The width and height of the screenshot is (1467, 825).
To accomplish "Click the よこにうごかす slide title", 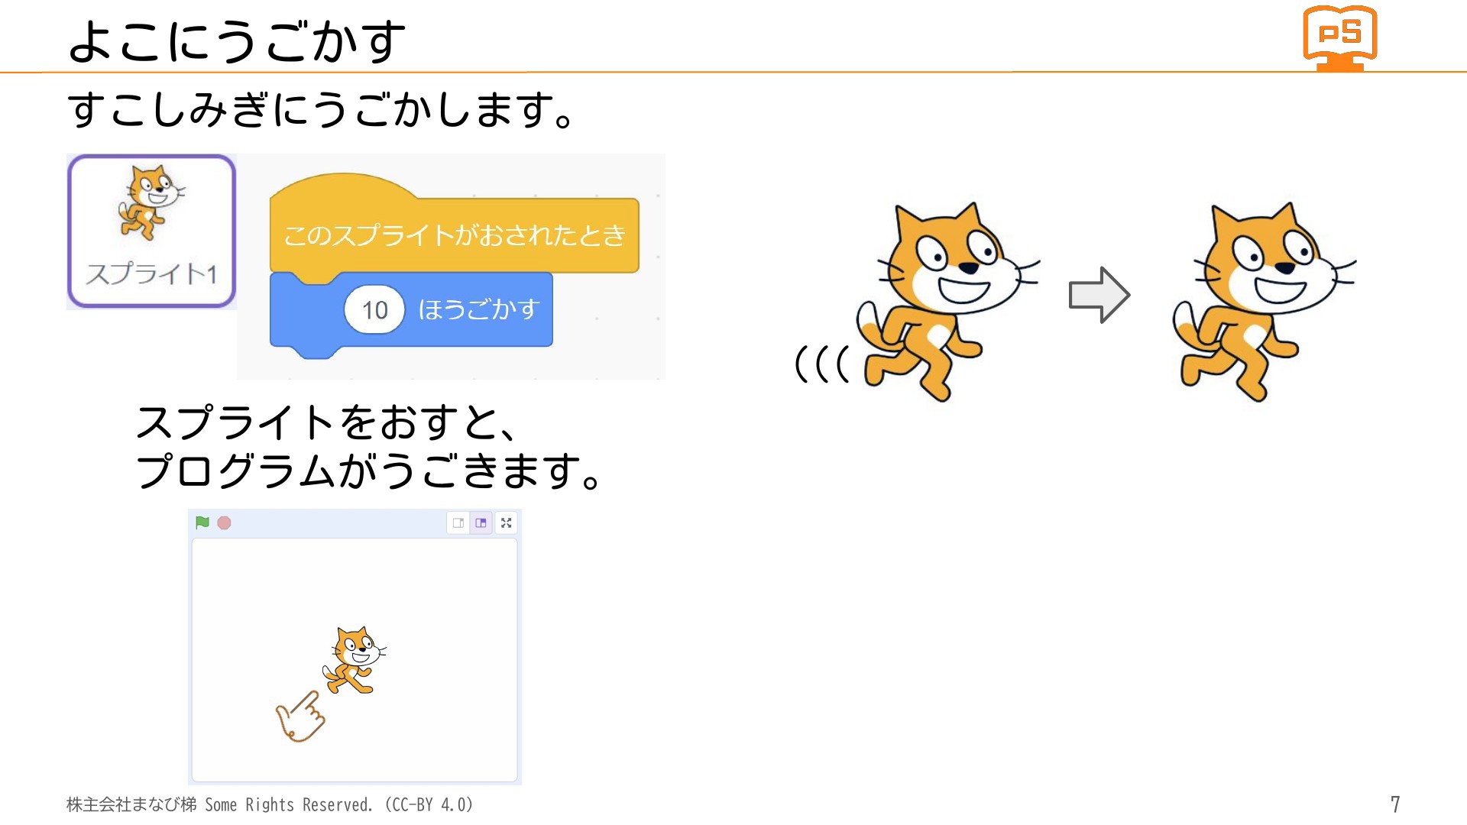I will [237, 41].
